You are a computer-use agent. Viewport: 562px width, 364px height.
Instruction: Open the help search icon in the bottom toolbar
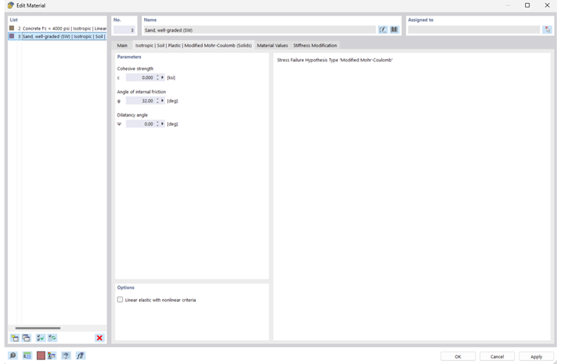point(13,356)
